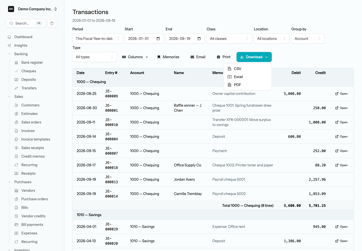Click the CSV file icon
362x251 pixels.
(230, 69)
